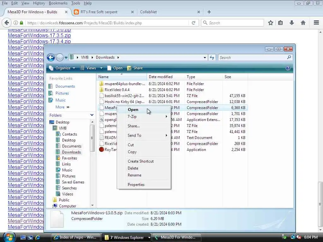
Task: Click arrow after Downloads in breadcrumb
Action: 118,57
